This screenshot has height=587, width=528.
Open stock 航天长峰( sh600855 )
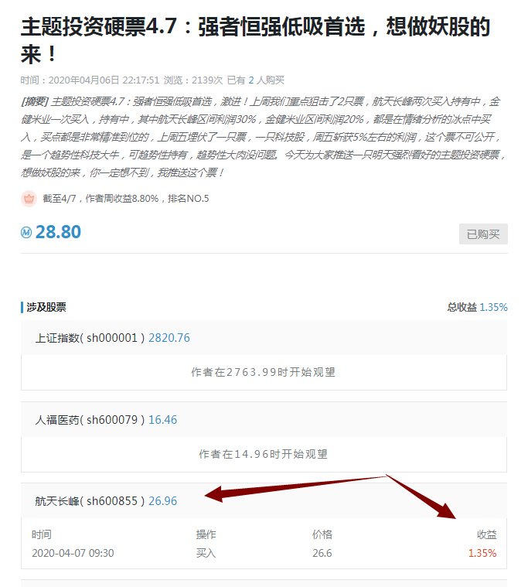tap(90, 501)
